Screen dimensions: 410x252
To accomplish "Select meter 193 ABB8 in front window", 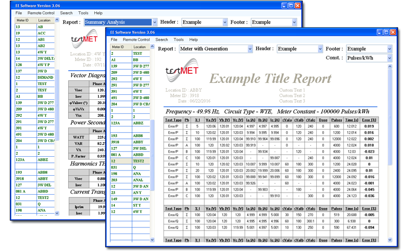I will [130, 136].
